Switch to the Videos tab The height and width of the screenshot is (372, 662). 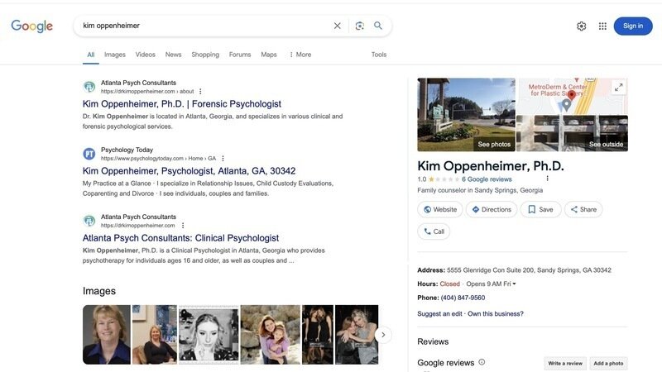pos(146,55)
